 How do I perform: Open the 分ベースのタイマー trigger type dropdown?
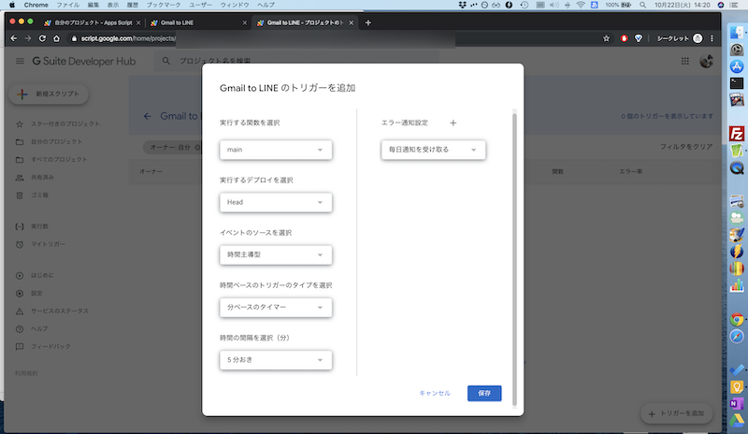[x=276, y=307]
